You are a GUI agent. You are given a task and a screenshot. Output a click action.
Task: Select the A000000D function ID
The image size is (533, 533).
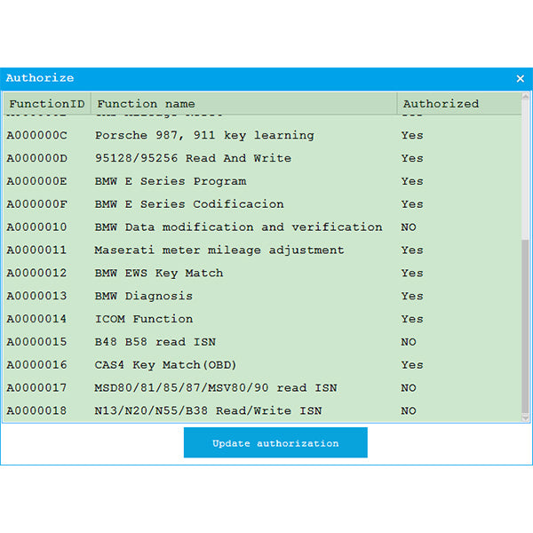pyautogui.click(x=36, y=158)
